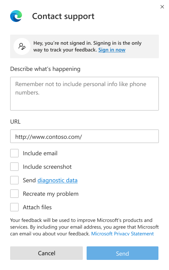Close the Contact support dialog
The image size is (169, 270).
tap(162, 7)
